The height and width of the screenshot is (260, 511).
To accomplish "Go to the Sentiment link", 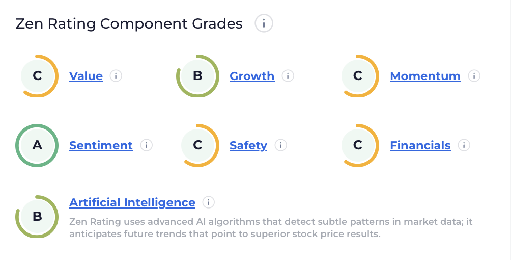I will click(101, 145).
